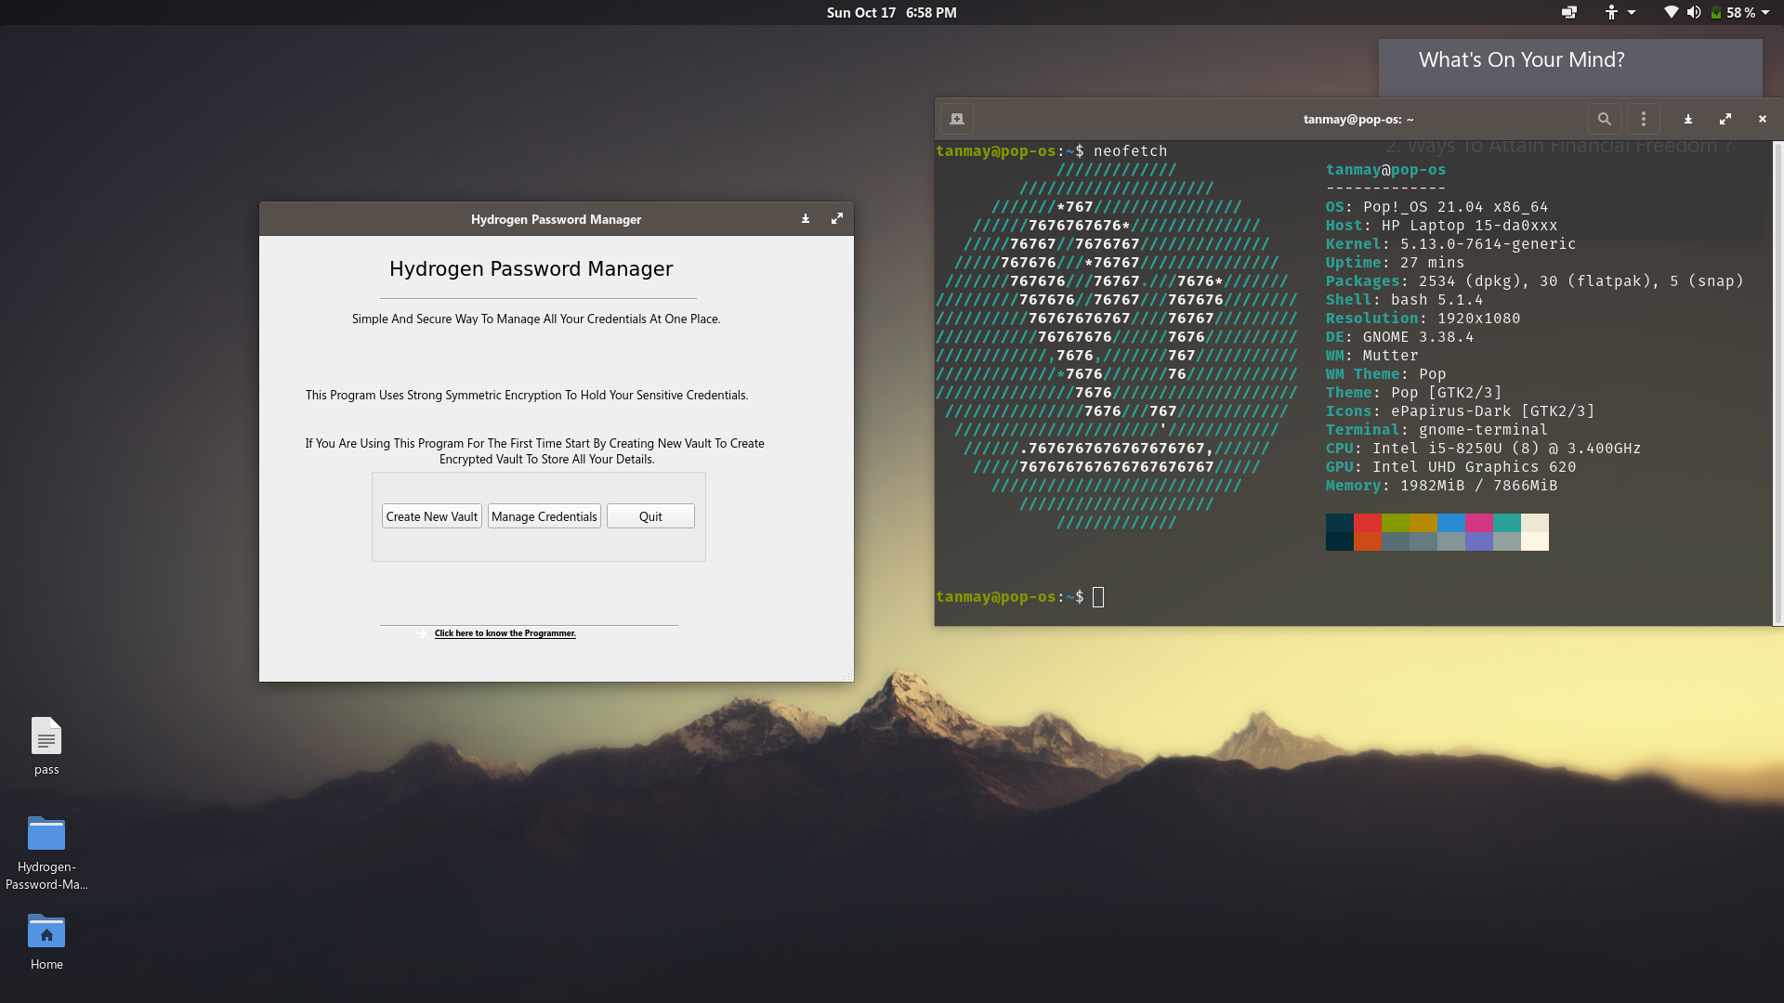The height and width of the screenshot is (1003, 1784).
Task: Click Create New Vault button
Action: 431,516
